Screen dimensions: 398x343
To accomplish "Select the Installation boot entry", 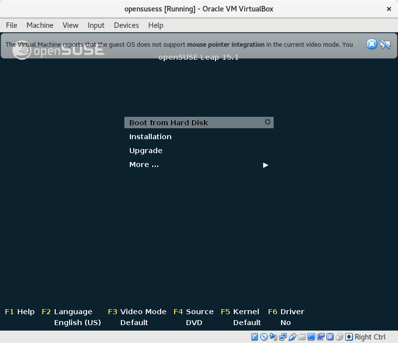I will [x=150, y=137].
